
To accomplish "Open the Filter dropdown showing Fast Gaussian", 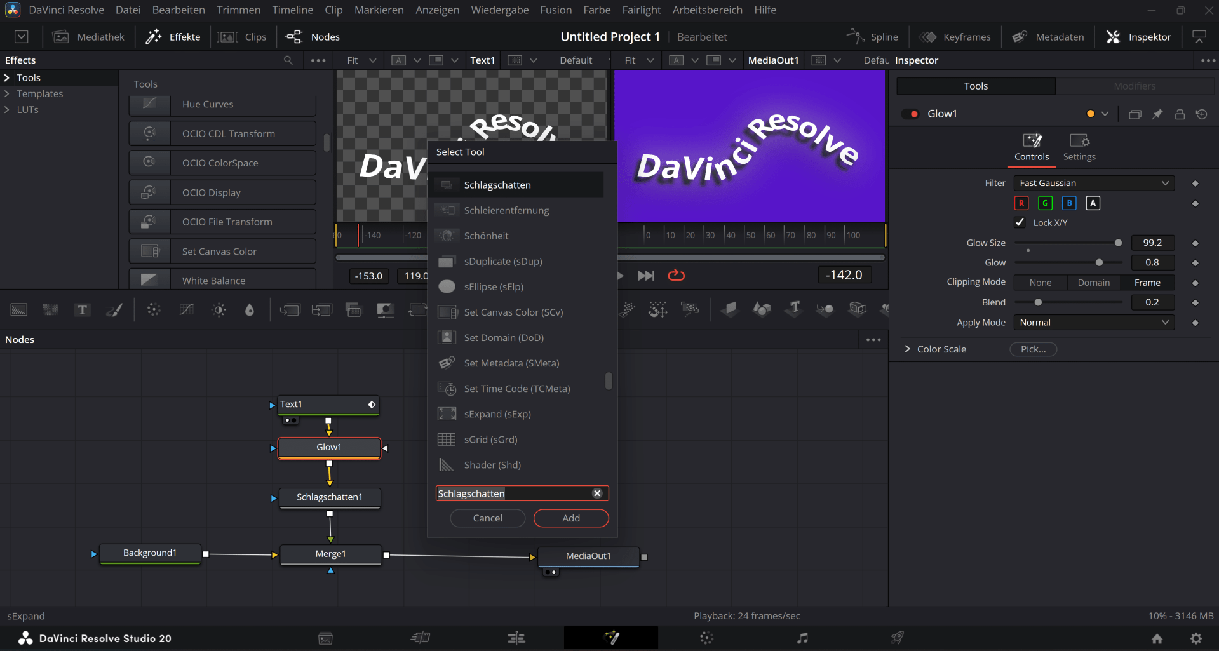I will tap(1093, 183).
